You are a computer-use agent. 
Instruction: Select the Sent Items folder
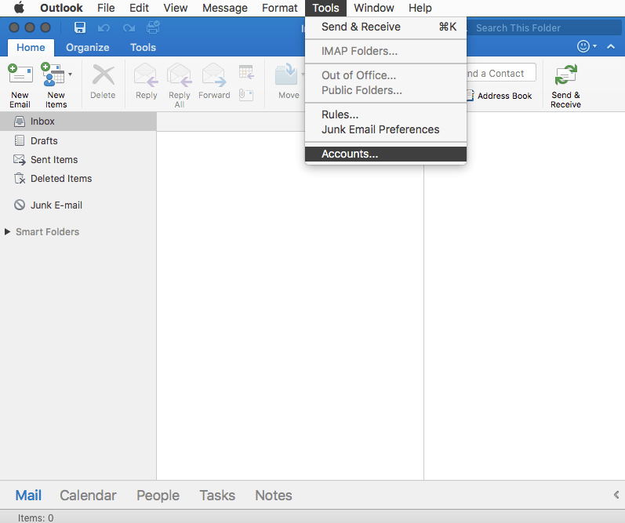click(x=78, y=159)
